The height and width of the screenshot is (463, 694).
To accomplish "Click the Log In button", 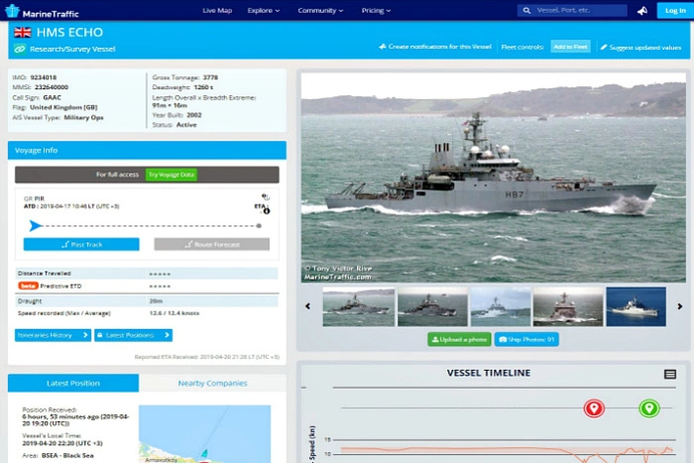I will click(x=675, y=10).
